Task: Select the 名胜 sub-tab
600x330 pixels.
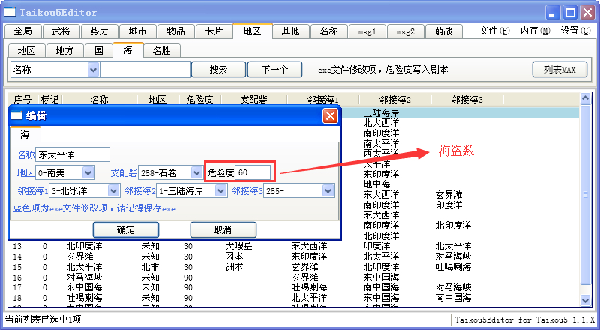Action: pyautogui.click(x=162, y=50)
